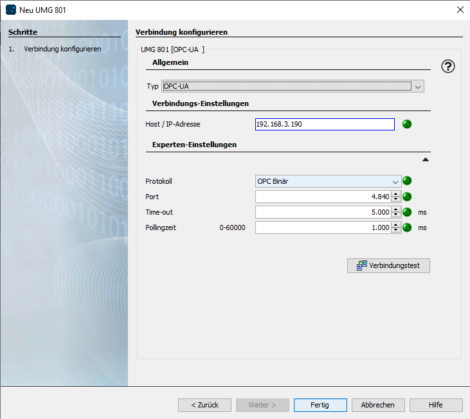Click the help question mark icon
The image size is (470, 419).
(x=448, y=66)
